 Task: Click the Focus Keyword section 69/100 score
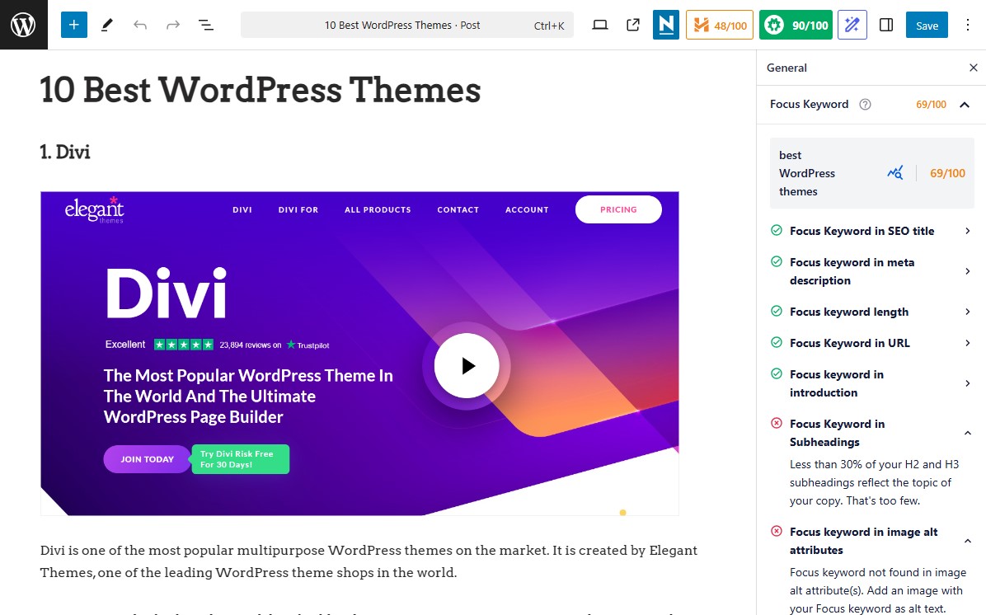(931, 105)
